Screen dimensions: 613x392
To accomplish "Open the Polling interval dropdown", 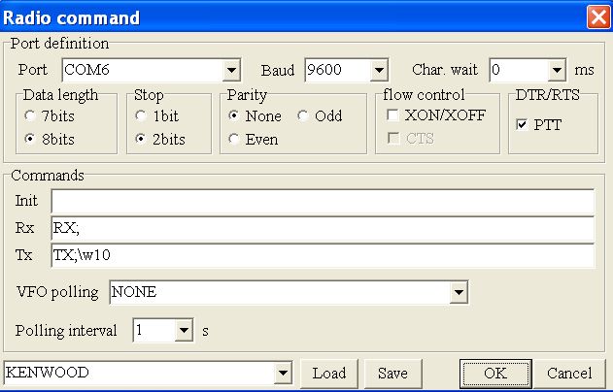I will [x=185, y=331].
